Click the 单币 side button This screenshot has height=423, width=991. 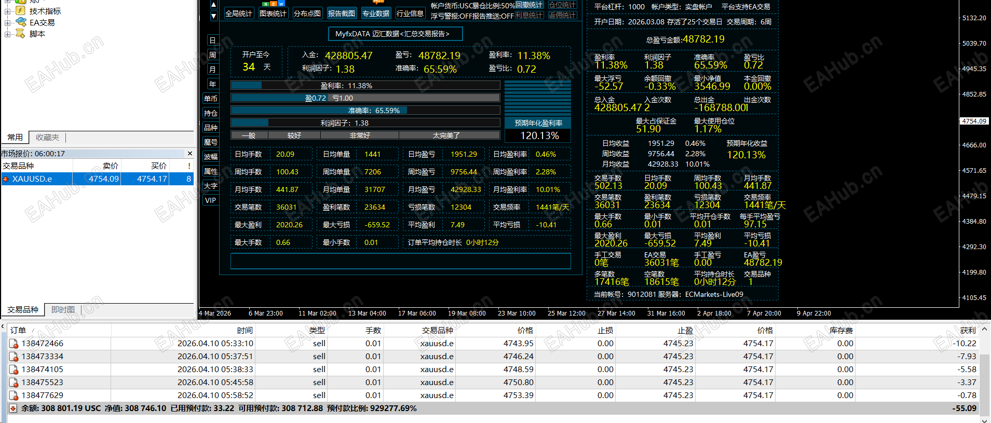coord(211,99)
